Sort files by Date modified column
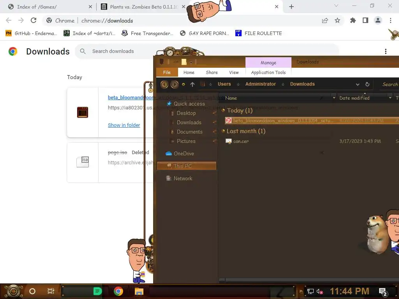The width and height of the screenshot is (399, 299). [x=354, y=98]
